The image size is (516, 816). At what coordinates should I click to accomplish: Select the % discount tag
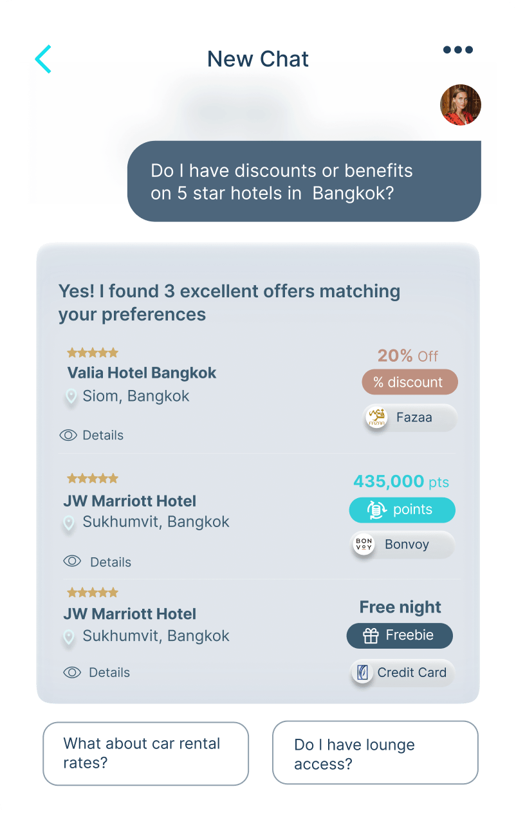point(409,382)
